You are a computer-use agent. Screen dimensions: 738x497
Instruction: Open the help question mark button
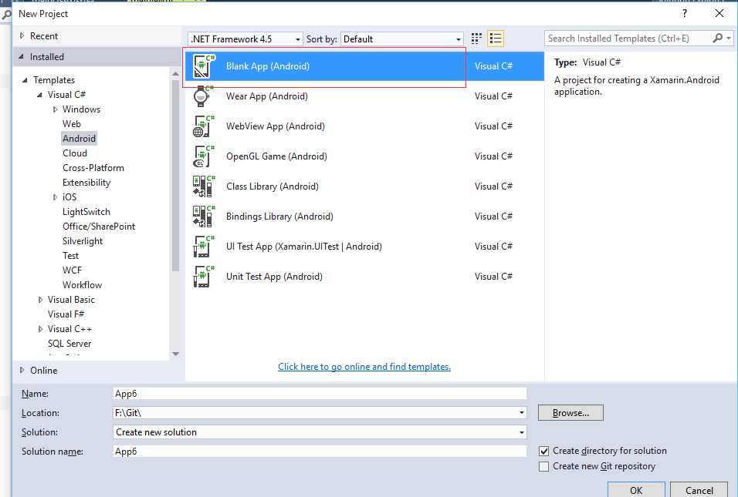(685, 13)
